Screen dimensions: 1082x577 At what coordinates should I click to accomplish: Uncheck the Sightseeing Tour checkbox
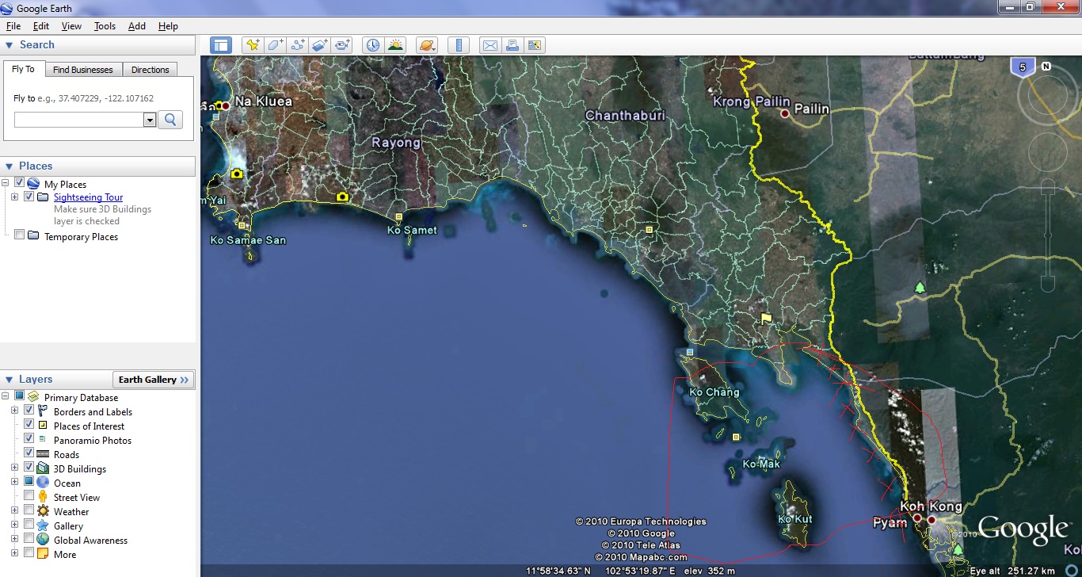pyautogui.click(x=29, y=197)
